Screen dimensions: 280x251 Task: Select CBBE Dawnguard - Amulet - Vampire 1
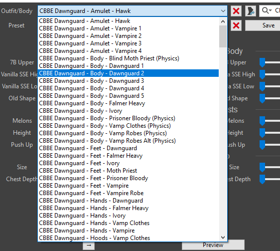tap(128, 28)
